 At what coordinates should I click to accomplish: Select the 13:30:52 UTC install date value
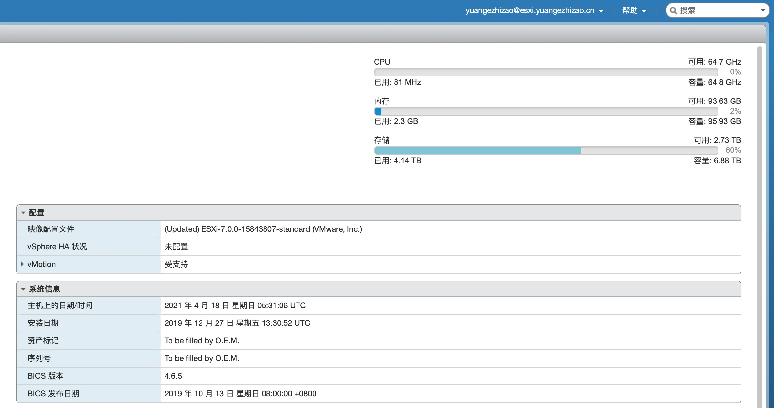(237, 323)
